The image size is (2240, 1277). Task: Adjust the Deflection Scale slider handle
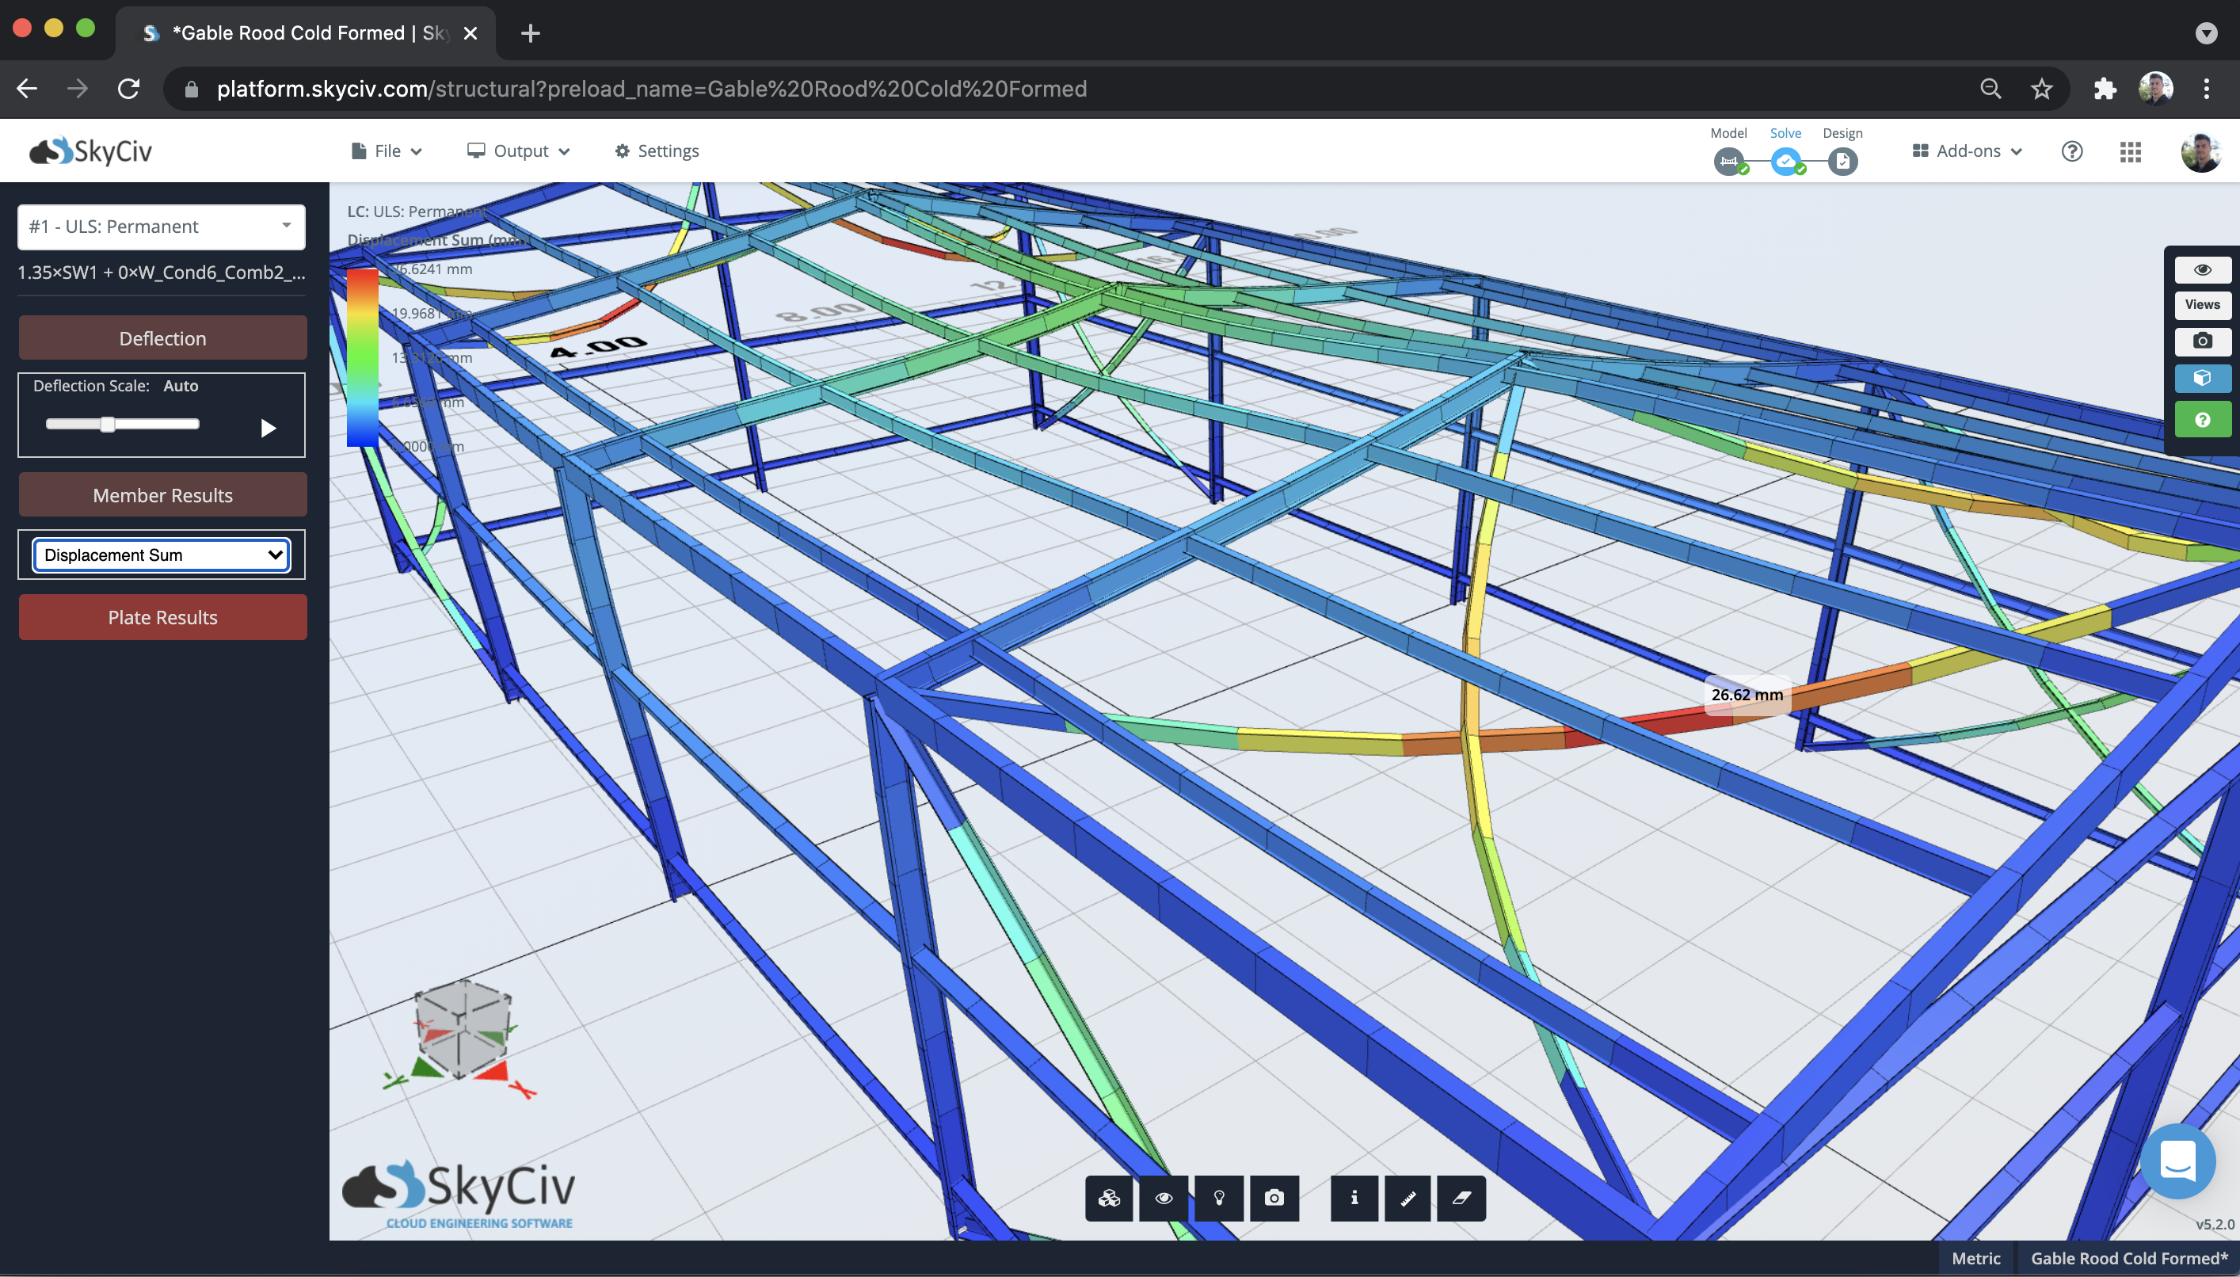[x=107, y=425]
